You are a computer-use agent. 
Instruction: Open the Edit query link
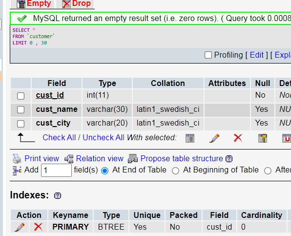coord(257,55)
